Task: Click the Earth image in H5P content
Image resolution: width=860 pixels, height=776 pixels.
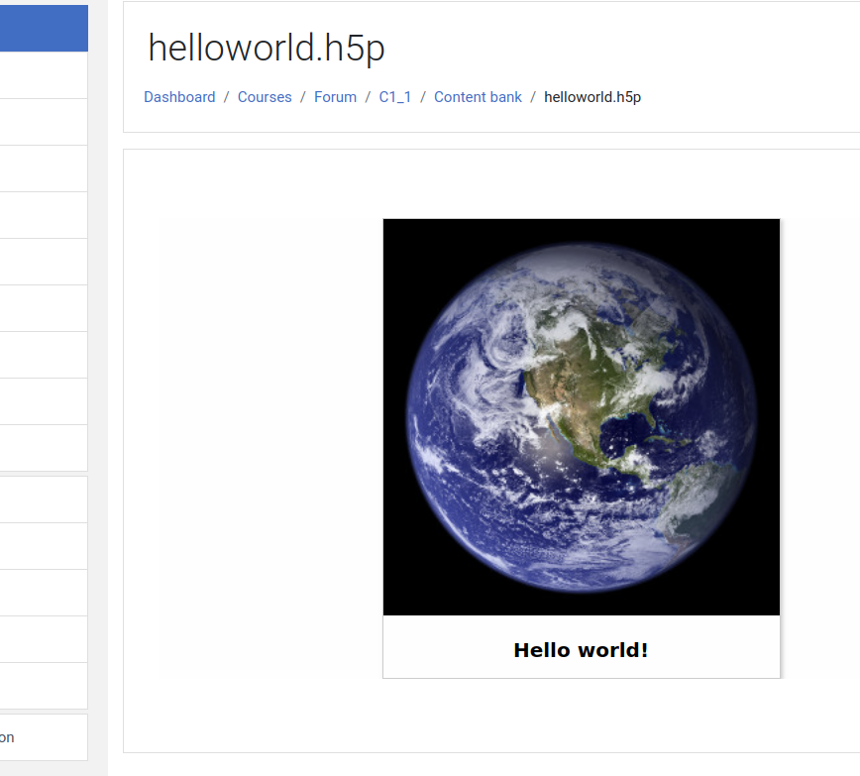Action: pyautogui.click(x=582, y=417)
